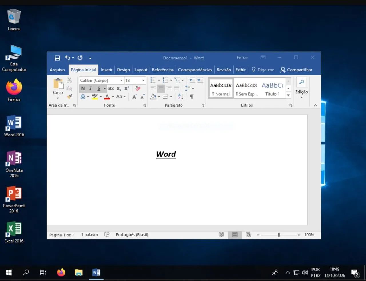The width and height of the screenshot is (366, 281).
Task: Open the proofing check icon in status bar
Action: (107, 235)
